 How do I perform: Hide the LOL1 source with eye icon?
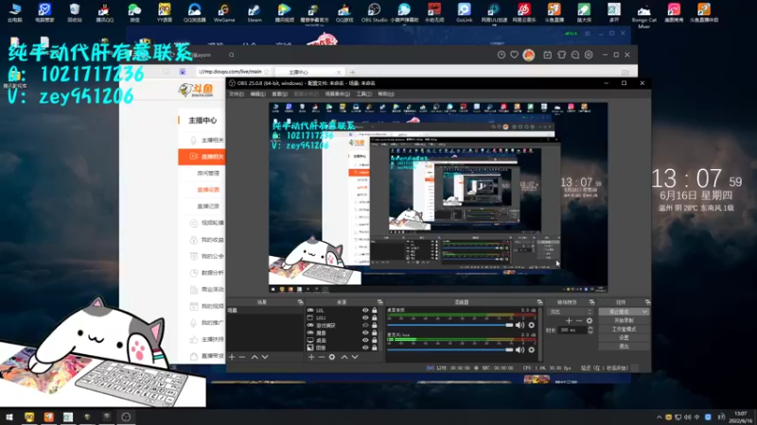pyautogui.click(x=365, y=317)
